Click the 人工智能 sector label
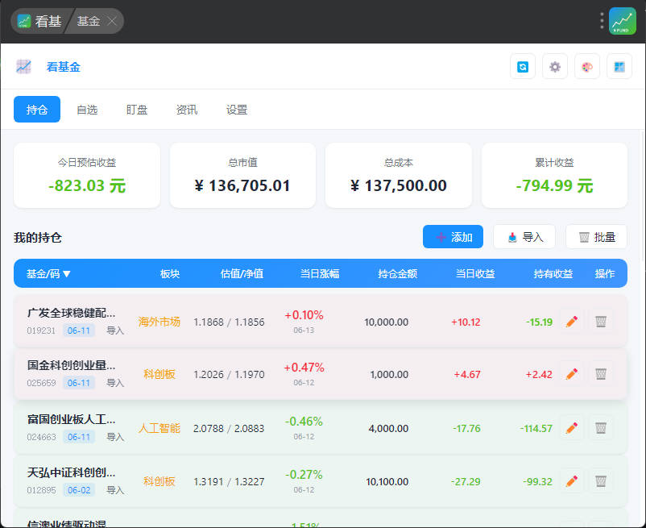 point(159,428)
